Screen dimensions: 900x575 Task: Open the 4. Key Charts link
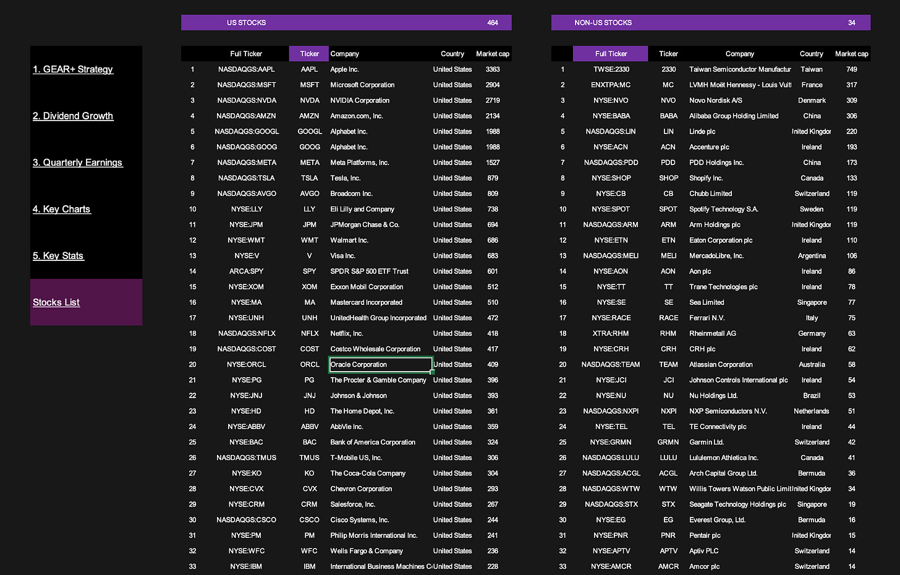[x=62, y=209]
